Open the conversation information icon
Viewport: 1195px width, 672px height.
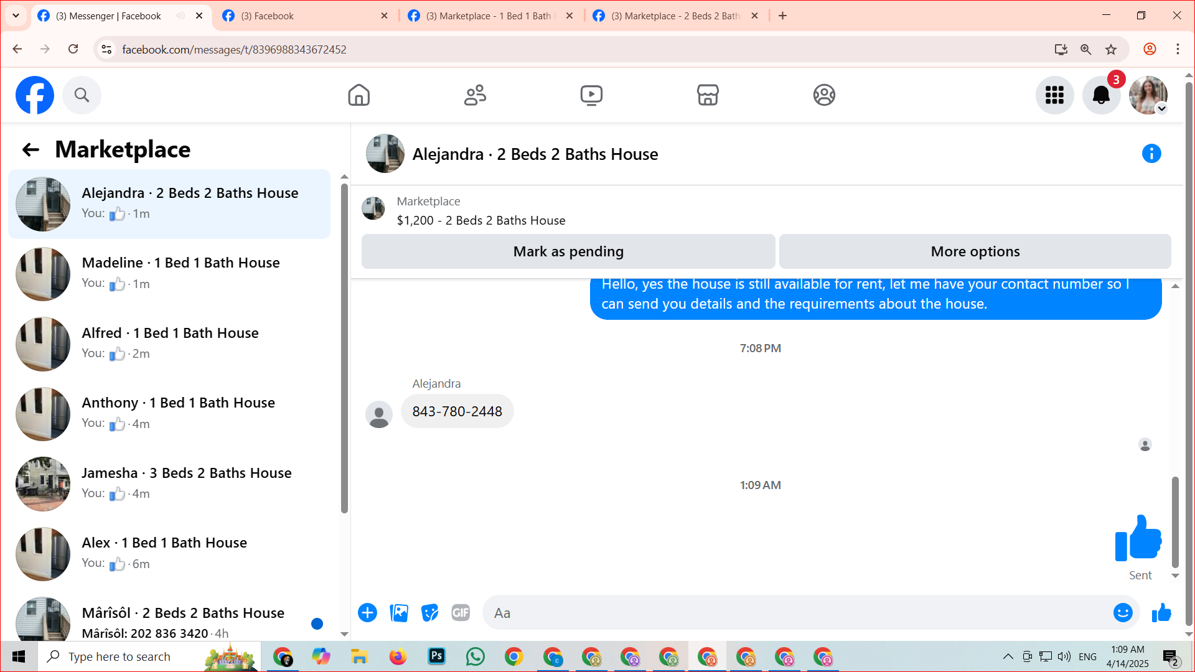(x=1151, y=154)
